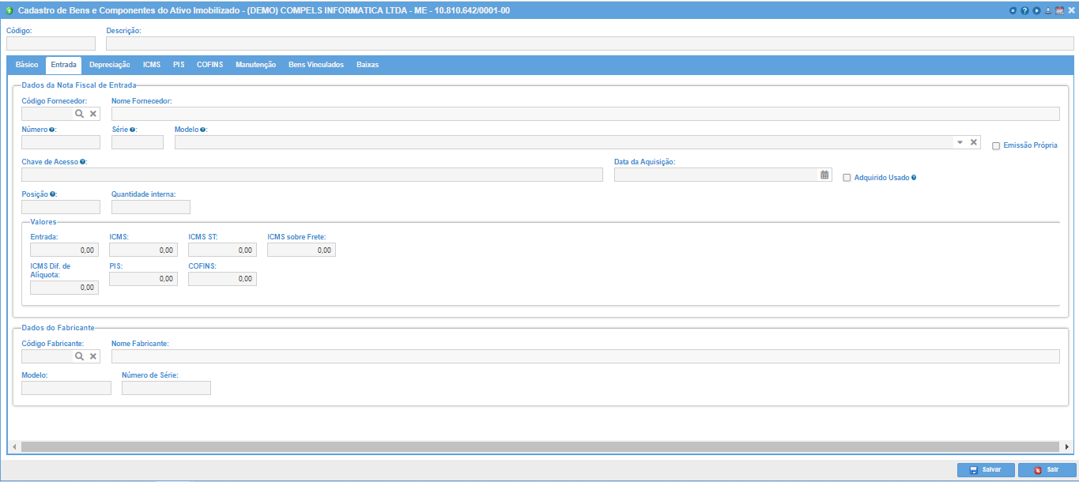Open the calendar icon in title bar

[1059, 10]
